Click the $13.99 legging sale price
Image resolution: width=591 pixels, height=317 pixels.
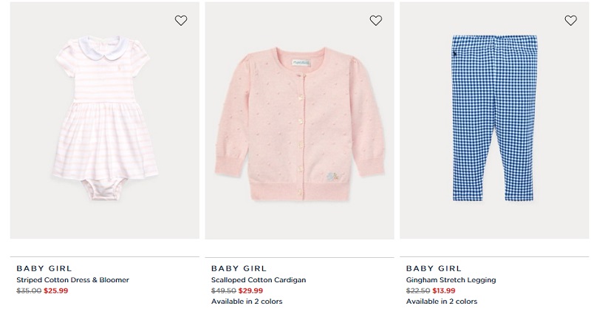444,290
